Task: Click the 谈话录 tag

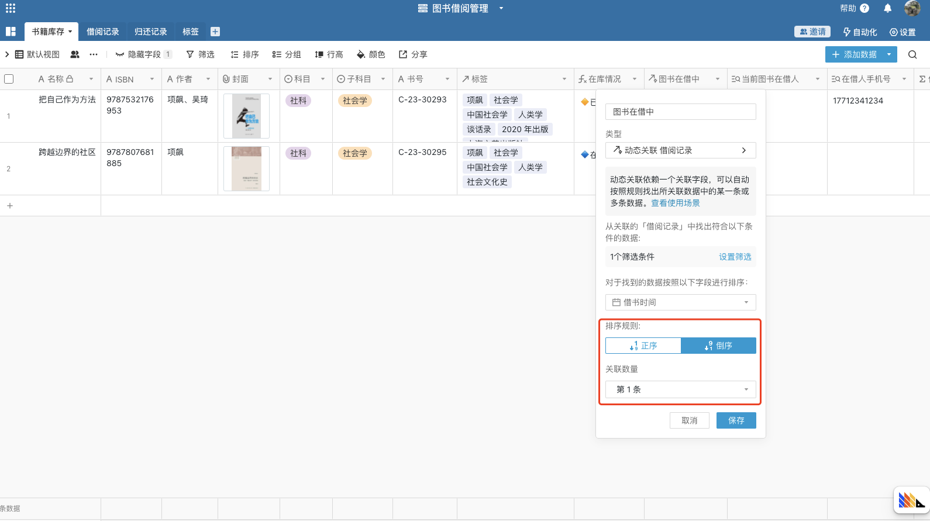Action: [x=479, y=129]
